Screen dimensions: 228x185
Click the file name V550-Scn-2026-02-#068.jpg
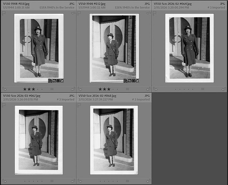[97, 96]
